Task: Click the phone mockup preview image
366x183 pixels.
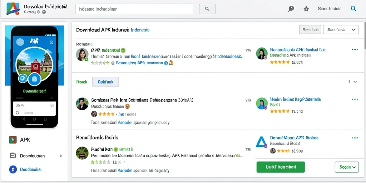Action: 35,77
